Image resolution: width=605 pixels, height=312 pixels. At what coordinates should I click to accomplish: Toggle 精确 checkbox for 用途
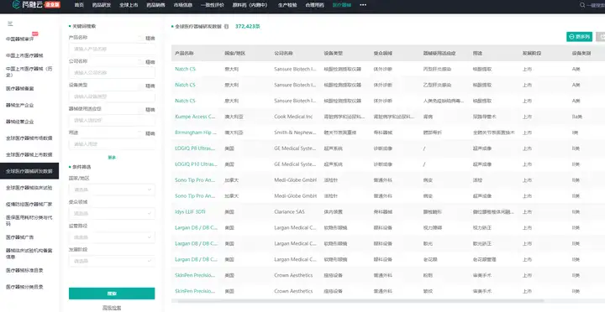click(x=140, y=133)
